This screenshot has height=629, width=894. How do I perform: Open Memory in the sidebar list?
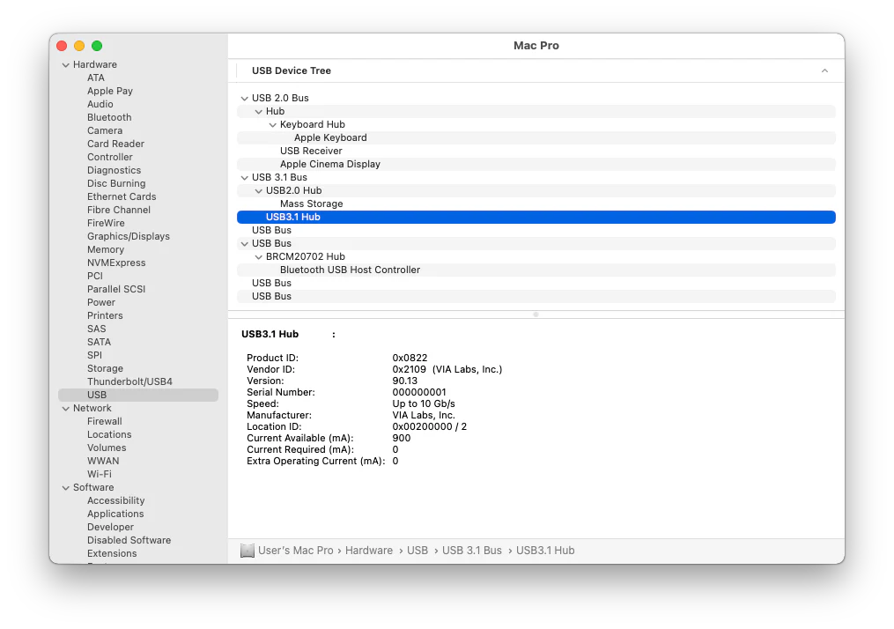105,249
